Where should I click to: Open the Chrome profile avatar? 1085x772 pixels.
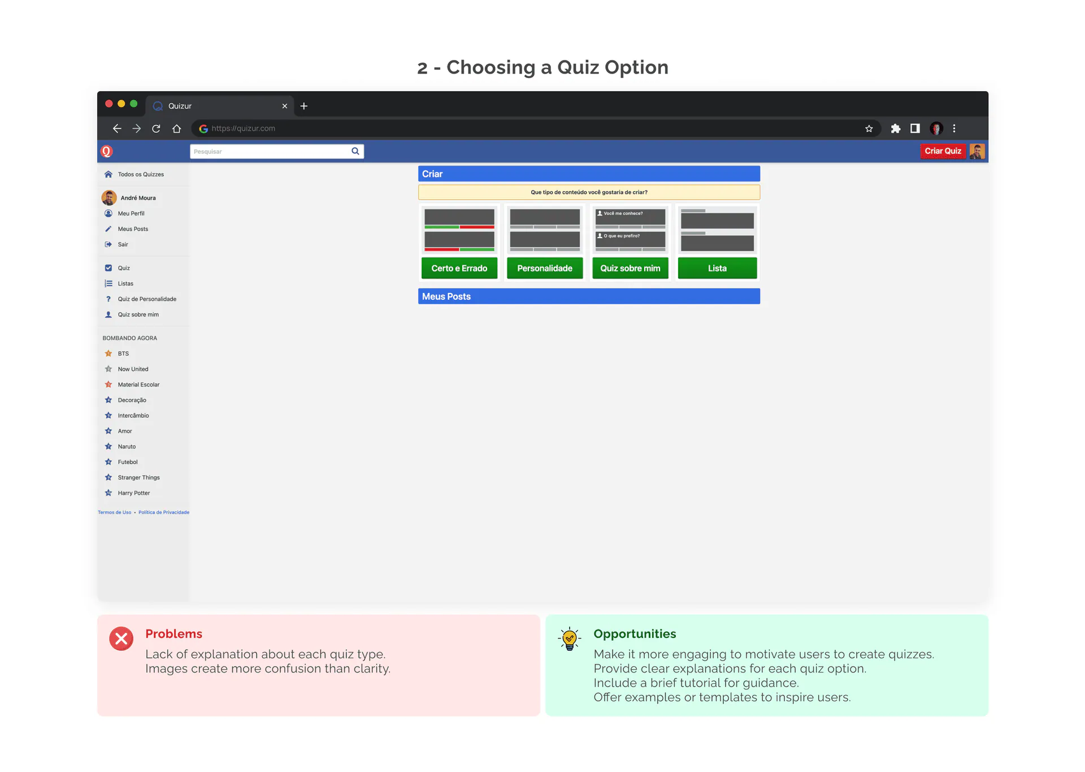(x=936, y=128)
